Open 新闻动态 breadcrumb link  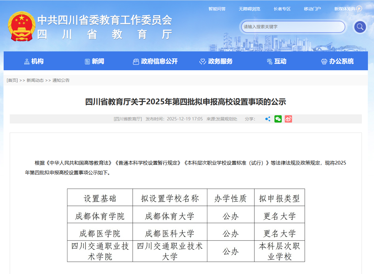coord(35,80)
